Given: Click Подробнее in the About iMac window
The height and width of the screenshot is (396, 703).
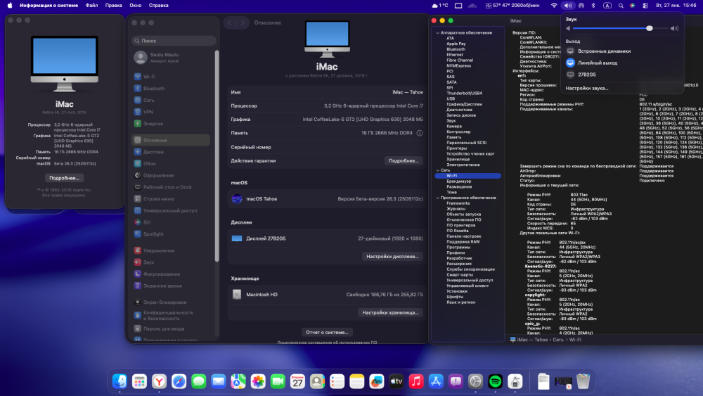Looking at the screenshot, I should [64, 178].
